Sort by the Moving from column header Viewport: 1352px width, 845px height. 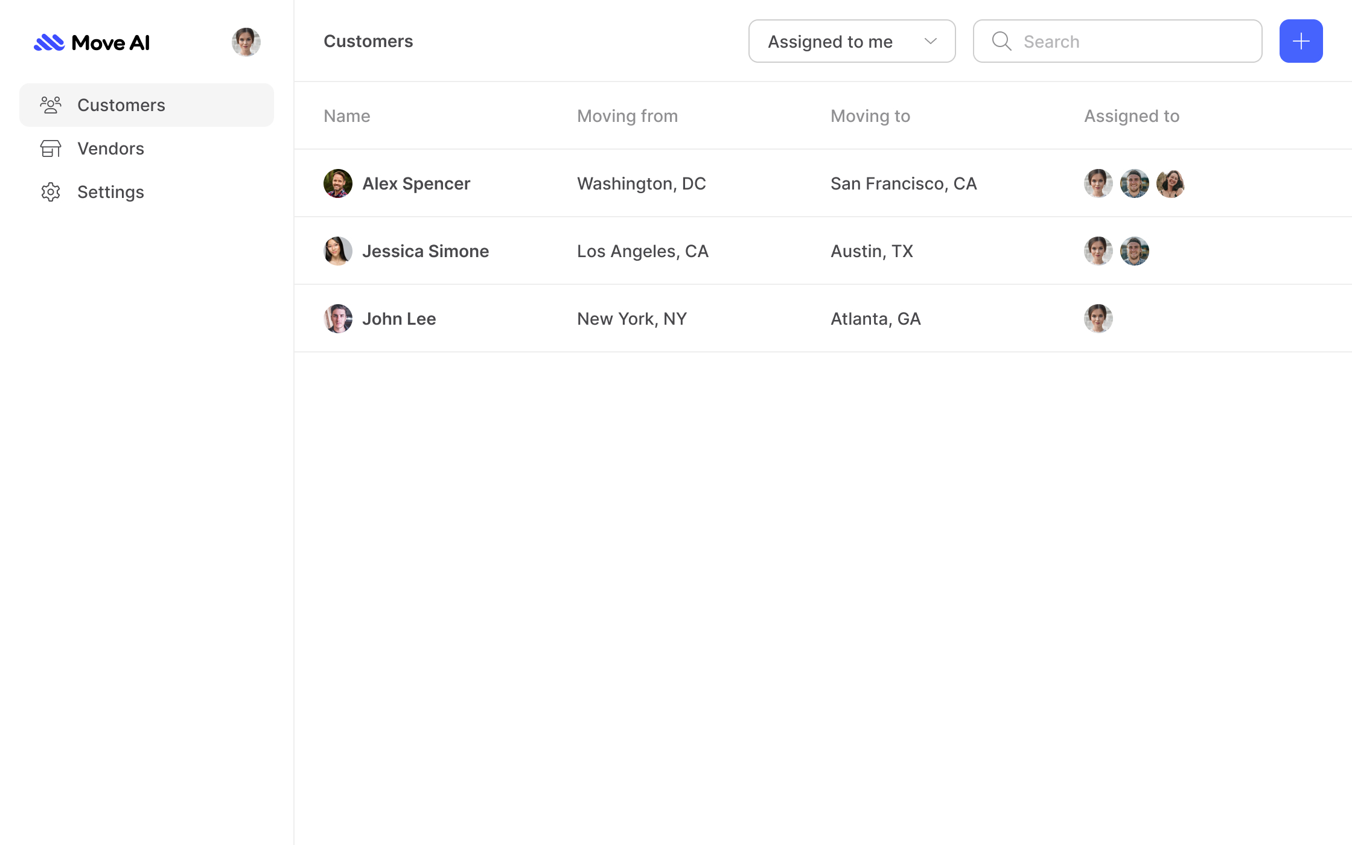click(627, 116)
